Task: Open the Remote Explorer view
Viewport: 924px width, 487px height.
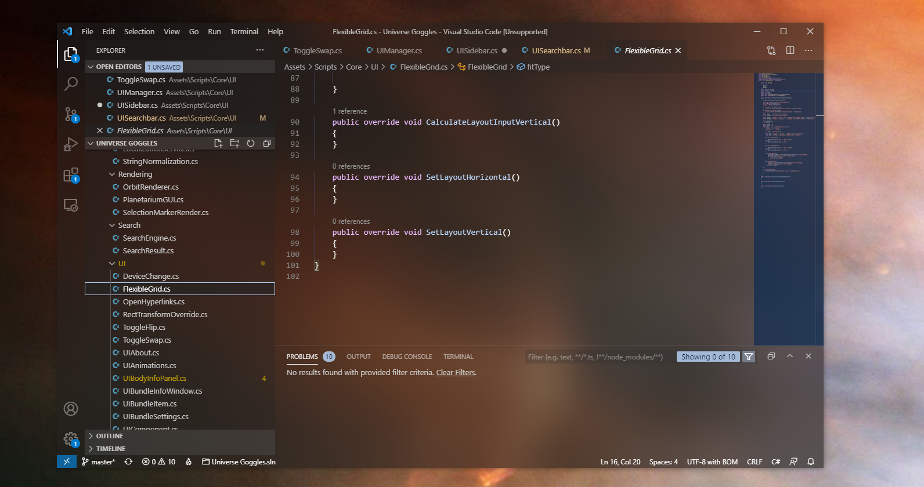Action: tap(71, 205)
